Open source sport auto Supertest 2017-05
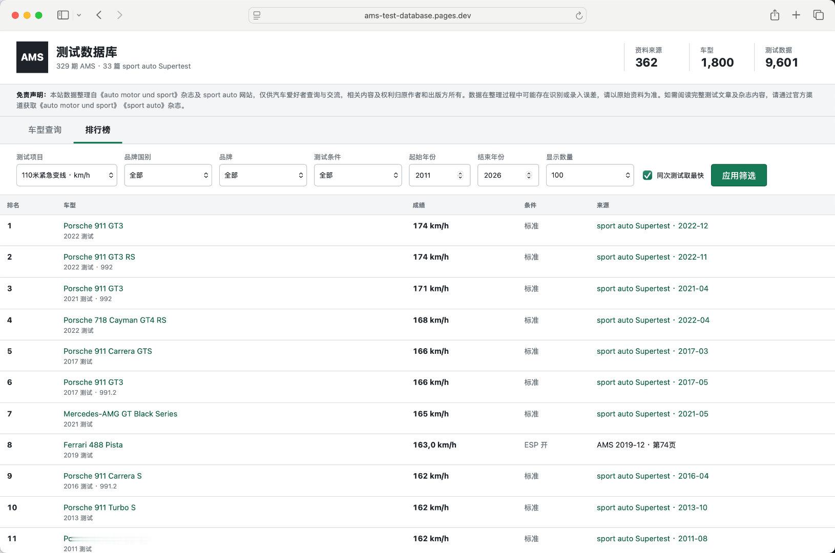 tap(652, 382)
